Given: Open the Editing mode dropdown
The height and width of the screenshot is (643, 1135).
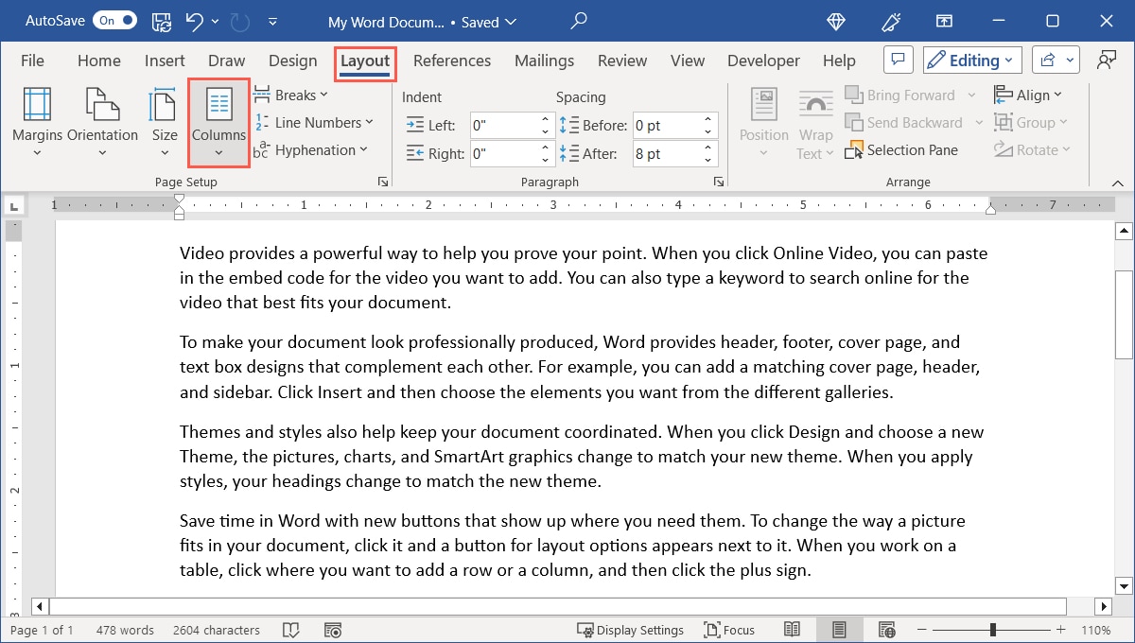Looking at the screenshot, I should point(971,60).
